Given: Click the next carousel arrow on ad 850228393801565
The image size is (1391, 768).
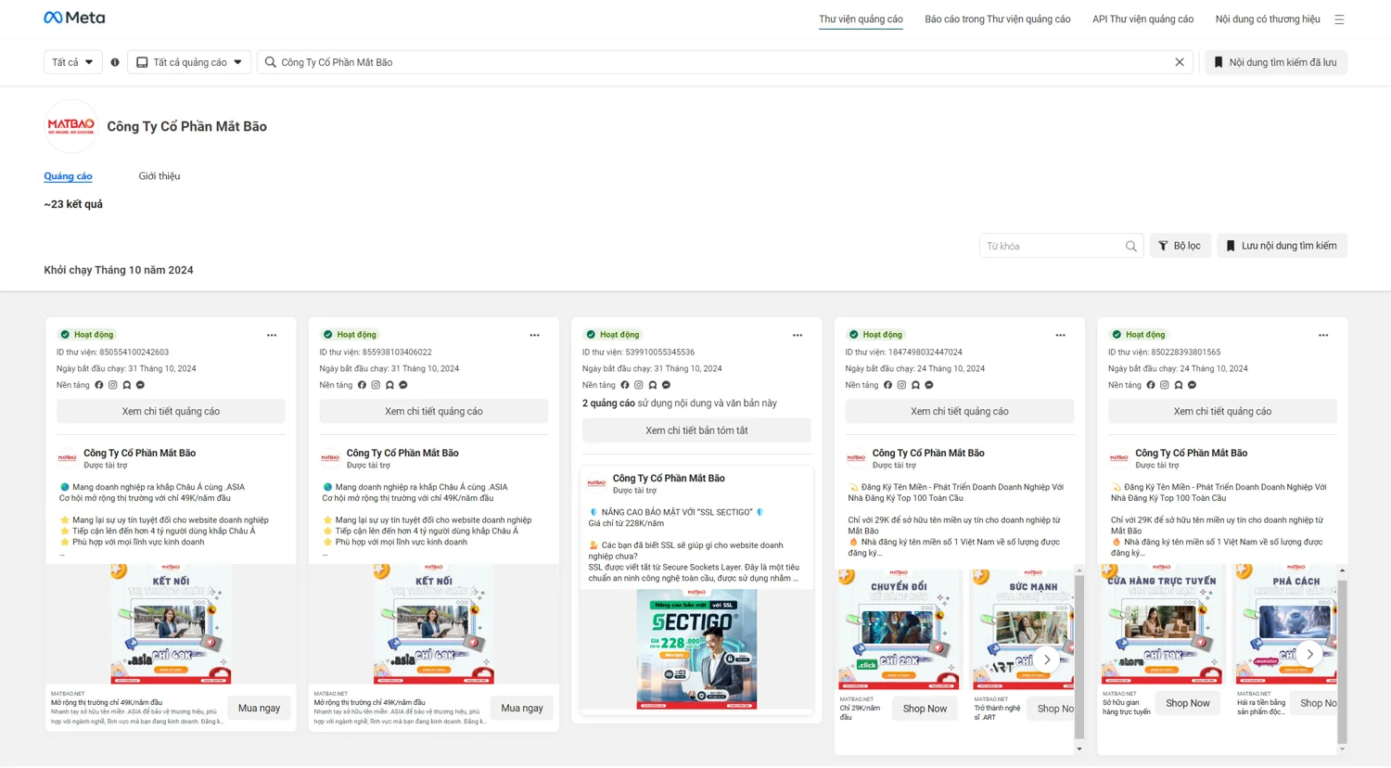Looking at the screenshot, I should pos(1309,654).
